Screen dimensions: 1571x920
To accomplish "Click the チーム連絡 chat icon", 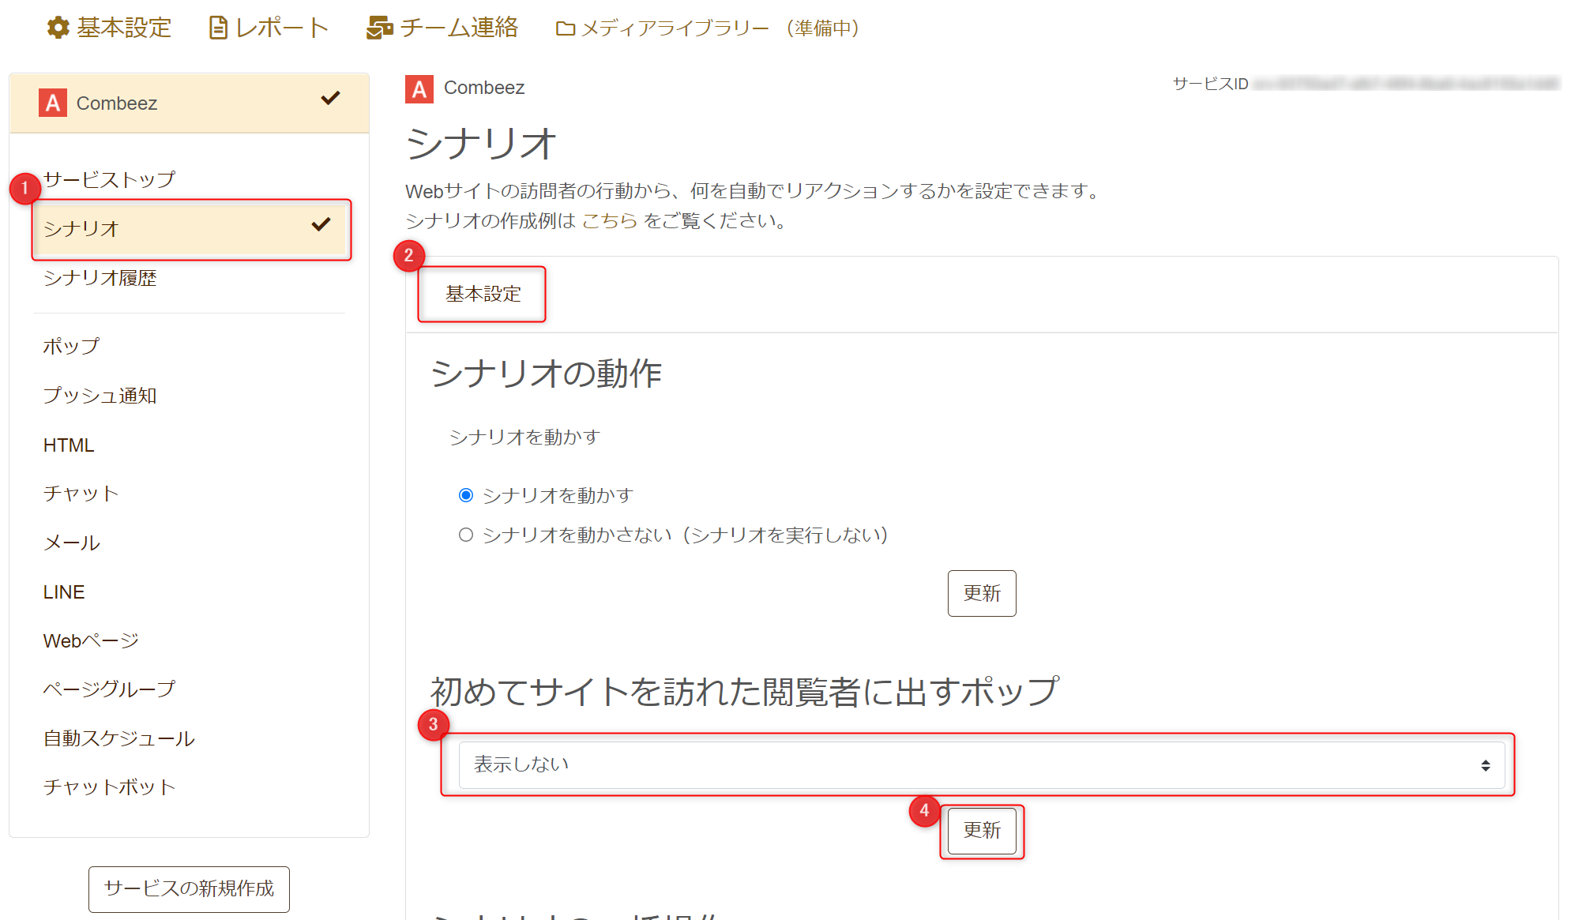I will (380, 28).
